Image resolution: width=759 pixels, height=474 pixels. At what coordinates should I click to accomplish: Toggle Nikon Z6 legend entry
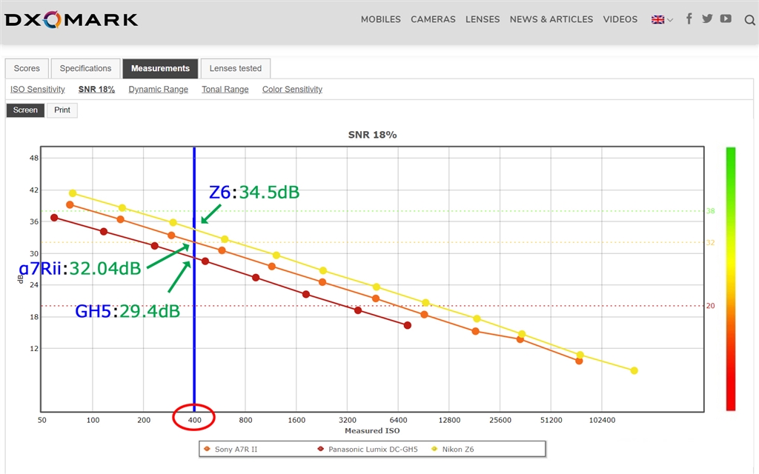453,450
